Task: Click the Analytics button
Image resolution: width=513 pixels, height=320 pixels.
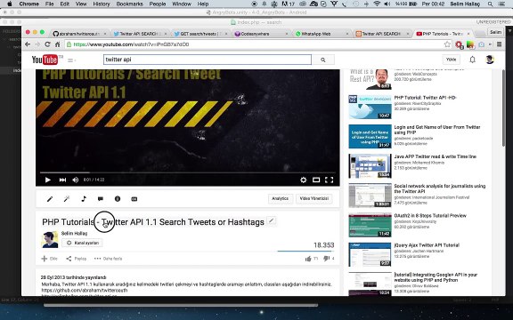Action: coord(281,198)
